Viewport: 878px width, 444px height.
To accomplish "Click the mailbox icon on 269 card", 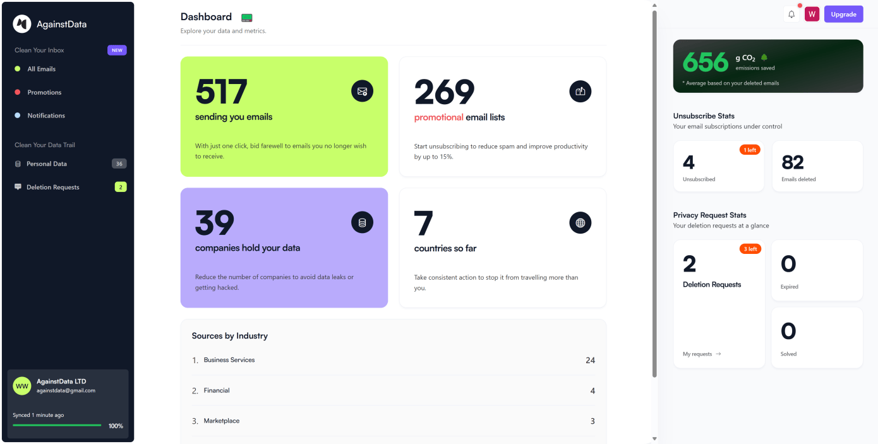I will click(x=580, y=91).
